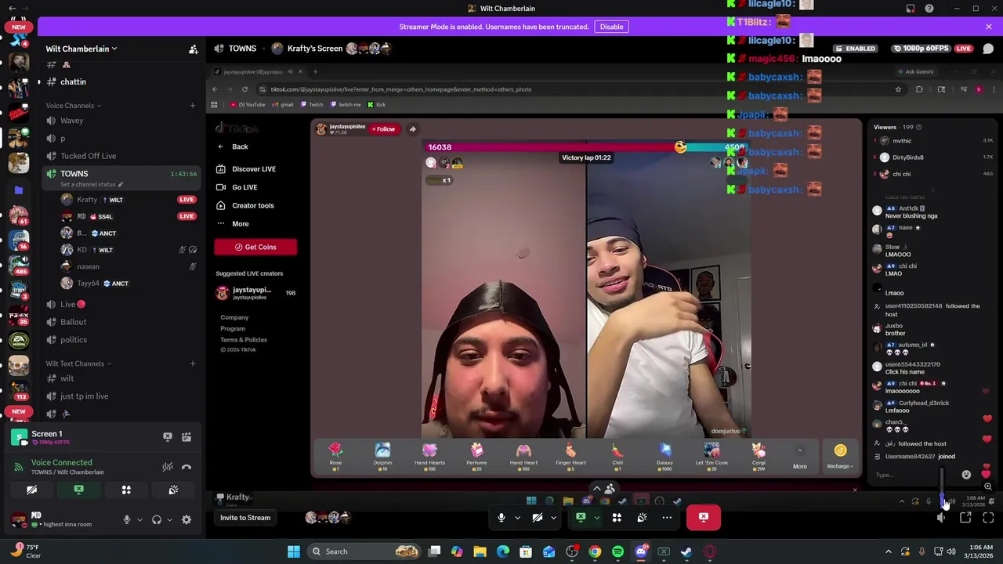Open the soundboard from the voice panel
Viewport: 1003px width, 564px height.
(173, 490)
